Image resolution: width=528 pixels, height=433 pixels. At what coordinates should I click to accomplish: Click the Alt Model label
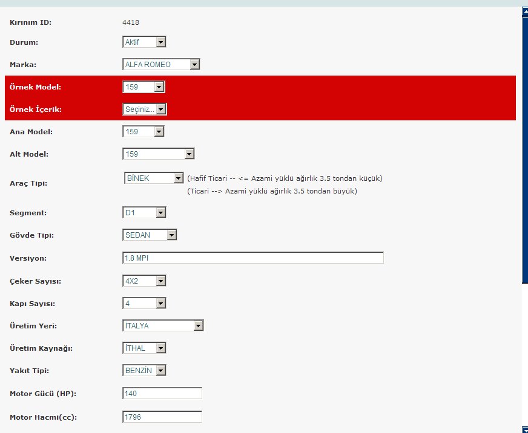(29, 154)
